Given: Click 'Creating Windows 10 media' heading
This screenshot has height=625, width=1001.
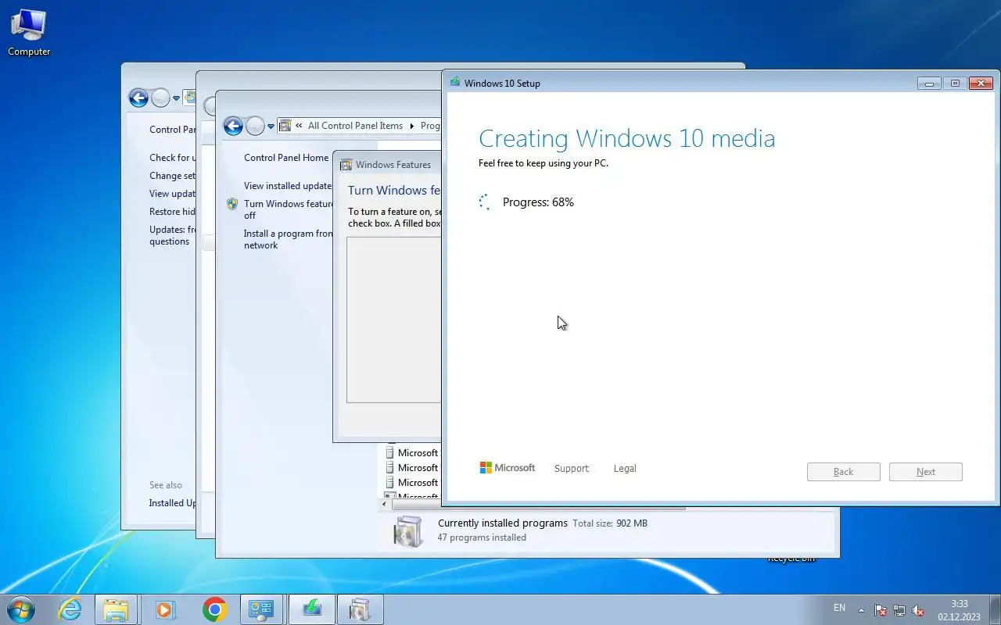Looking at the screenshot, I should tap(627, 138).
